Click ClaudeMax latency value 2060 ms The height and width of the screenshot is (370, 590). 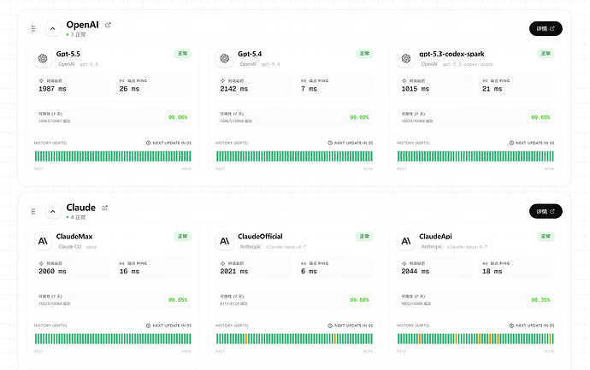[x=52, y=271]
